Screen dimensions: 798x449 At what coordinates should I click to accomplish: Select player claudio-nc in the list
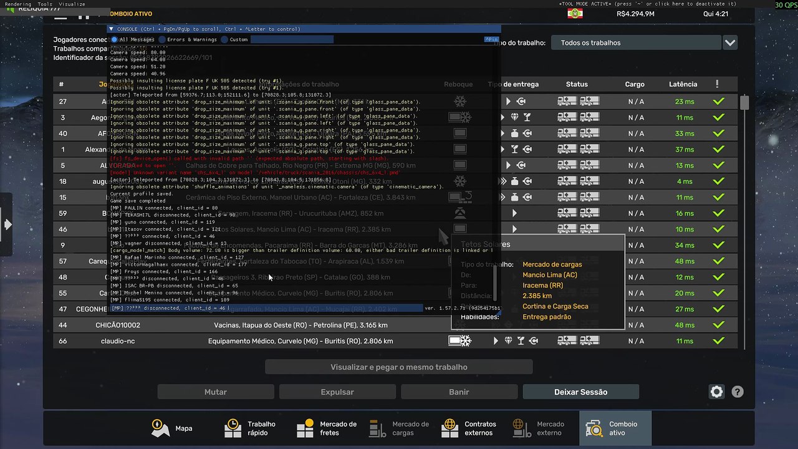tap(118, 341)
